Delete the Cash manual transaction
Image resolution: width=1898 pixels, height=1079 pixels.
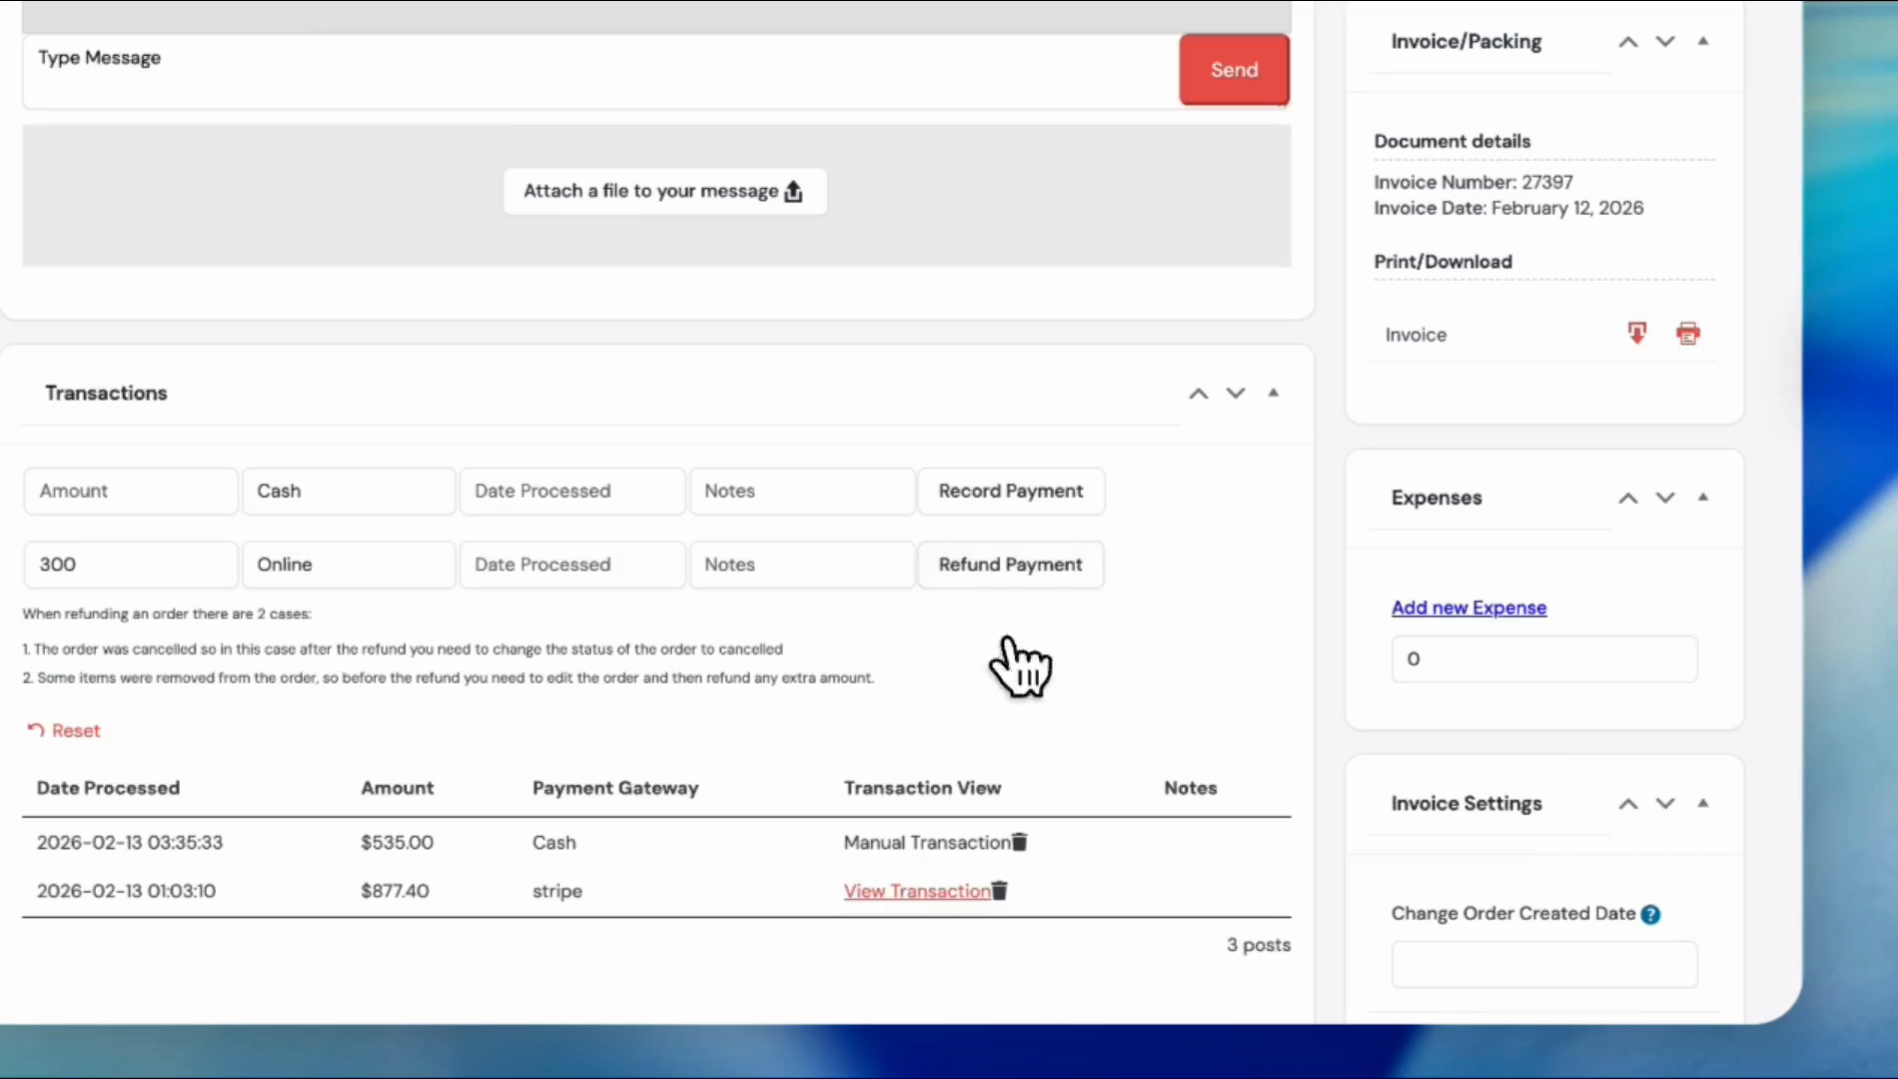pos(1019,842)
